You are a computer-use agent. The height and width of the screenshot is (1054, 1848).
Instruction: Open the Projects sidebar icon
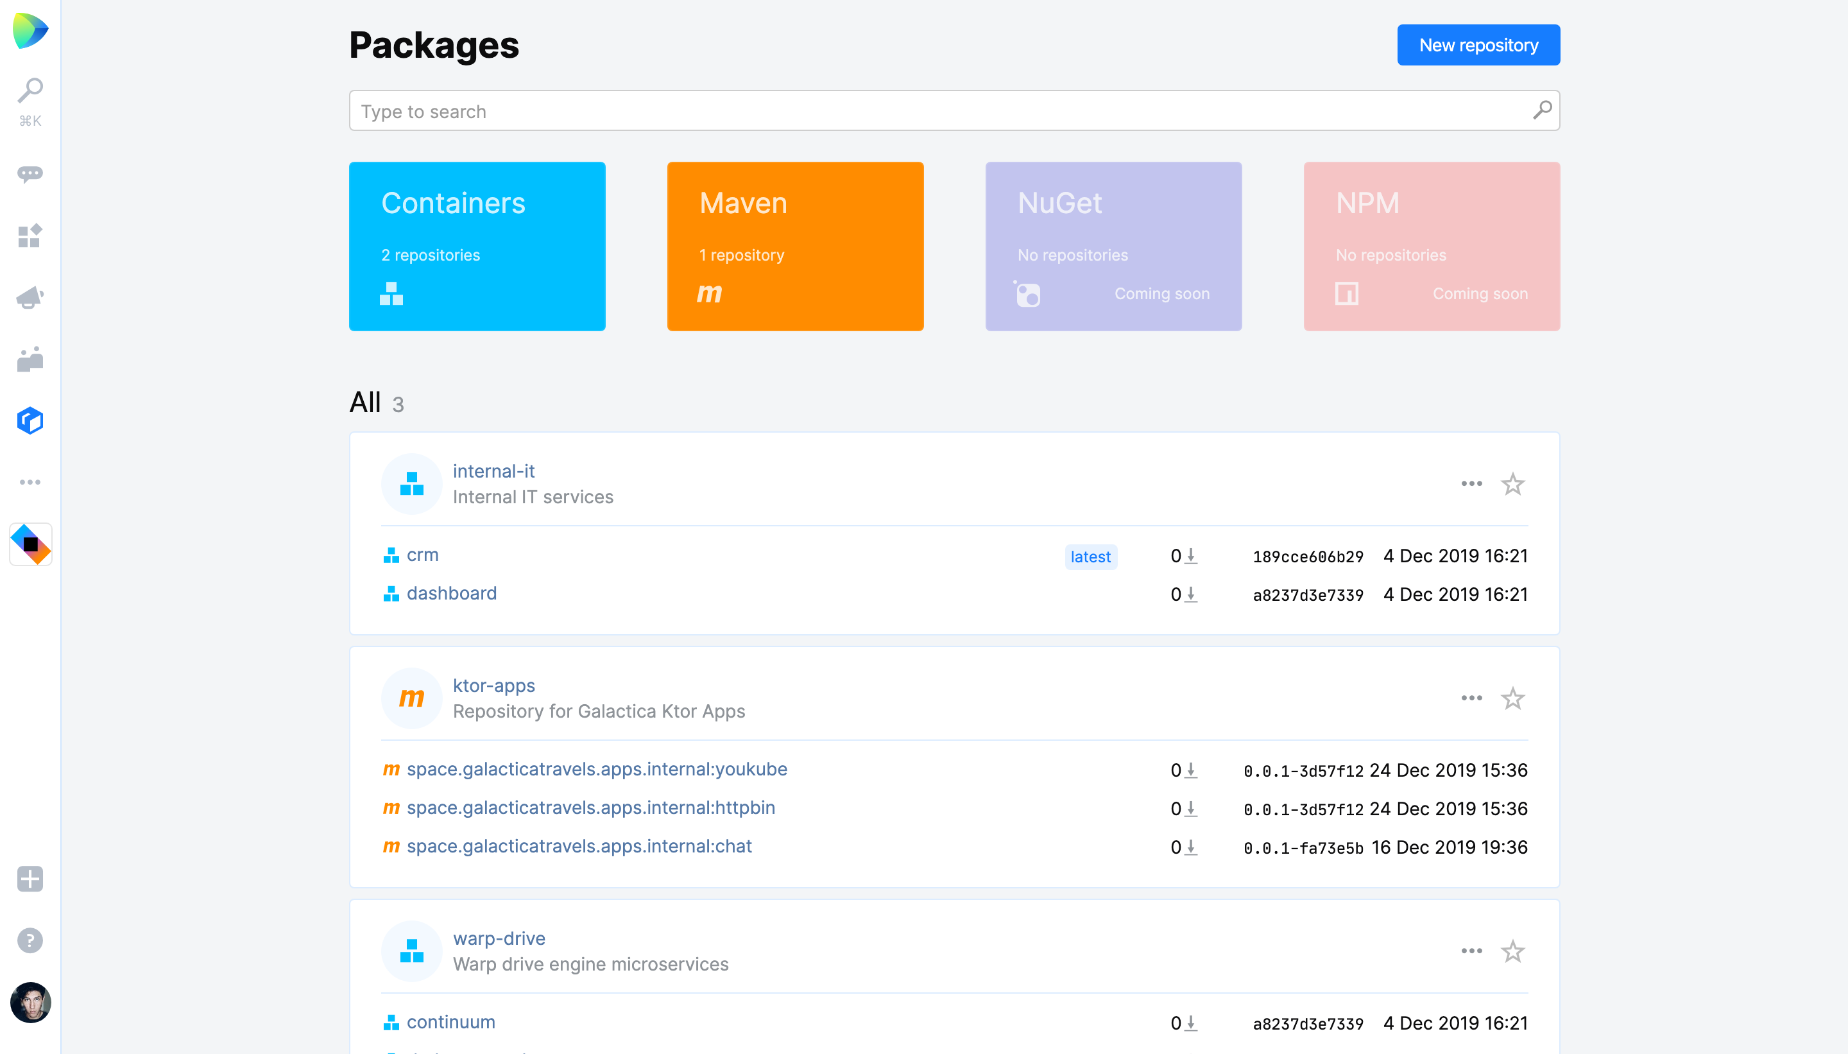coord(30,236)
